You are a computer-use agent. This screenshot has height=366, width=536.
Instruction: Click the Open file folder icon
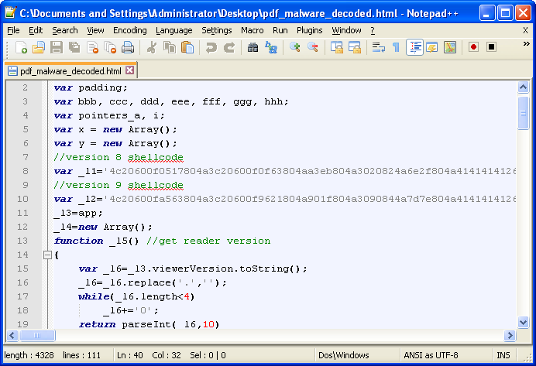(x=39, y=48)
